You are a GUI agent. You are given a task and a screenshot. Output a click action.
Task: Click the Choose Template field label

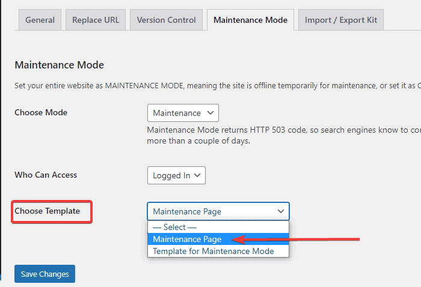[x=47, y=211]
